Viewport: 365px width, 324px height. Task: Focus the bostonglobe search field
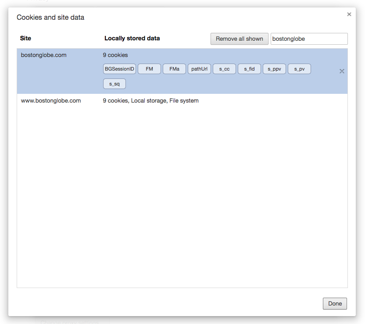[x=309, y=39]
